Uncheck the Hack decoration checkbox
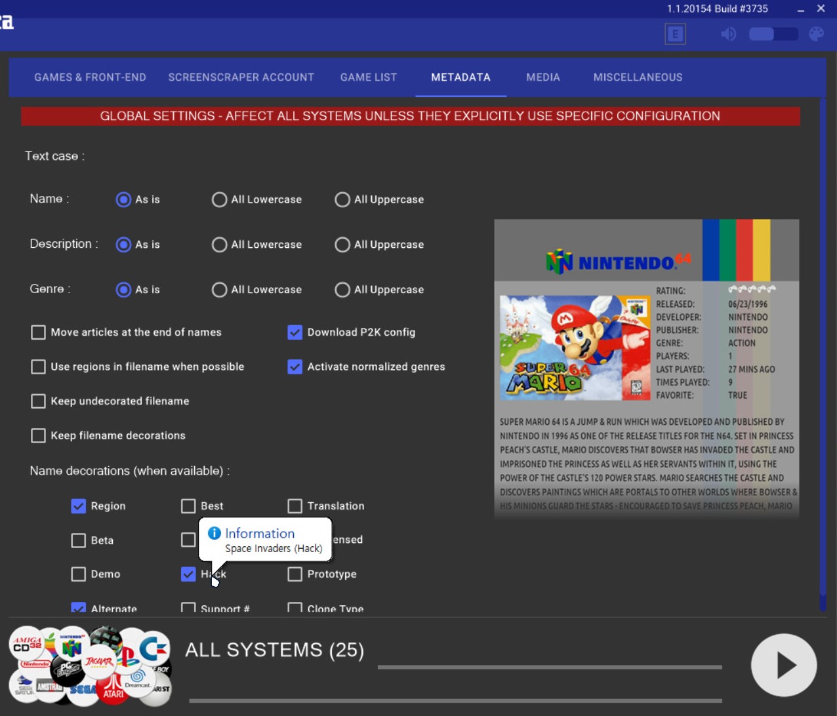Screen dimensions: 837x716 pos(188,574)
